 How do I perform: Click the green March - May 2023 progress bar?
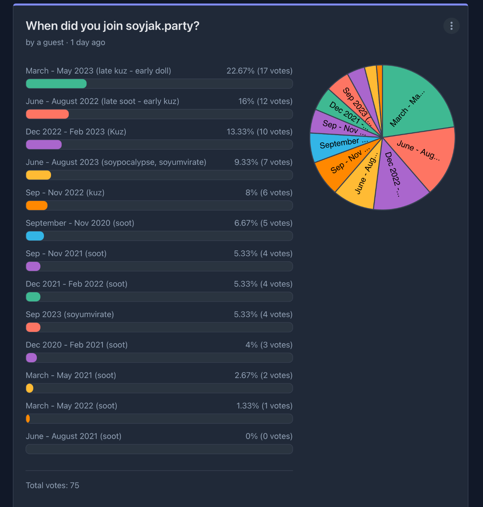coord(56,84)
